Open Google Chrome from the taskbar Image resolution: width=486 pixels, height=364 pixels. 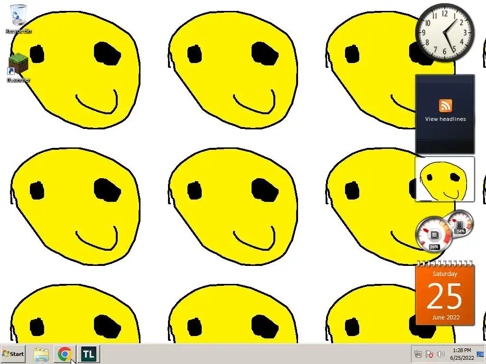point(65,354)
